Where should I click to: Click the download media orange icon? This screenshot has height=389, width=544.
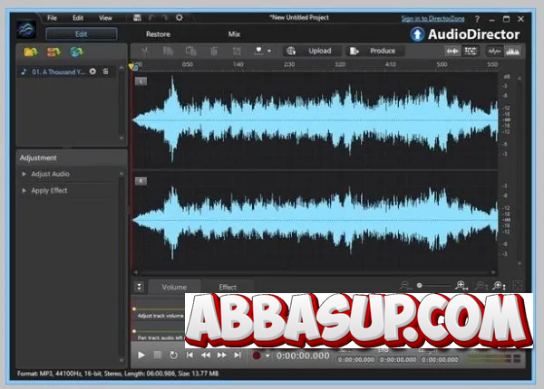pyautogui.click(x=53, y=52)
